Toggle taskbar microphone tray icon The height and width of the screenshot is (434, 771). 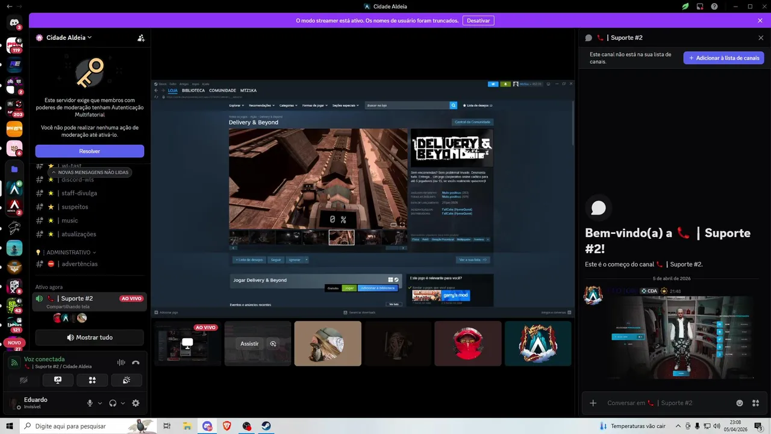(697, 426)
